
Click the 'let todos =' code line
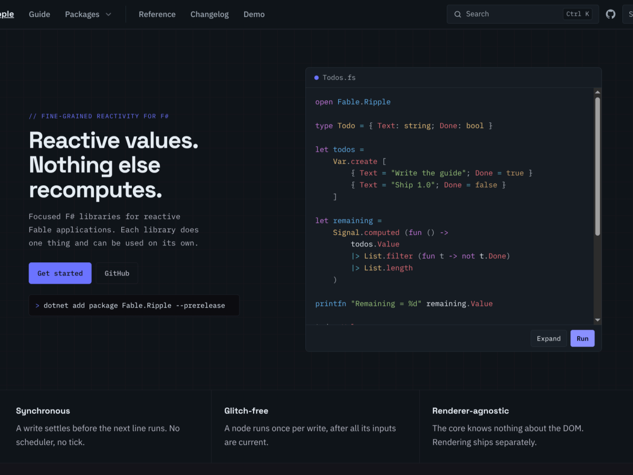click(340, 149)
